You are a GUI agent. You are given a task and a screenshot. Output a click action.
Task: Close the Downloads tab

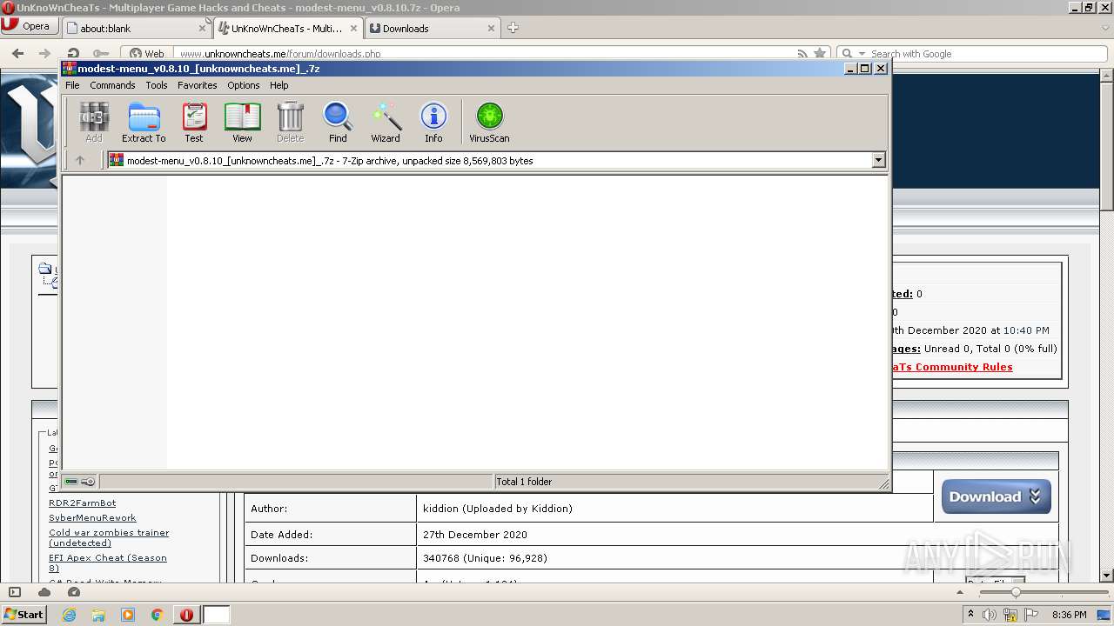(x=491, y=28)
